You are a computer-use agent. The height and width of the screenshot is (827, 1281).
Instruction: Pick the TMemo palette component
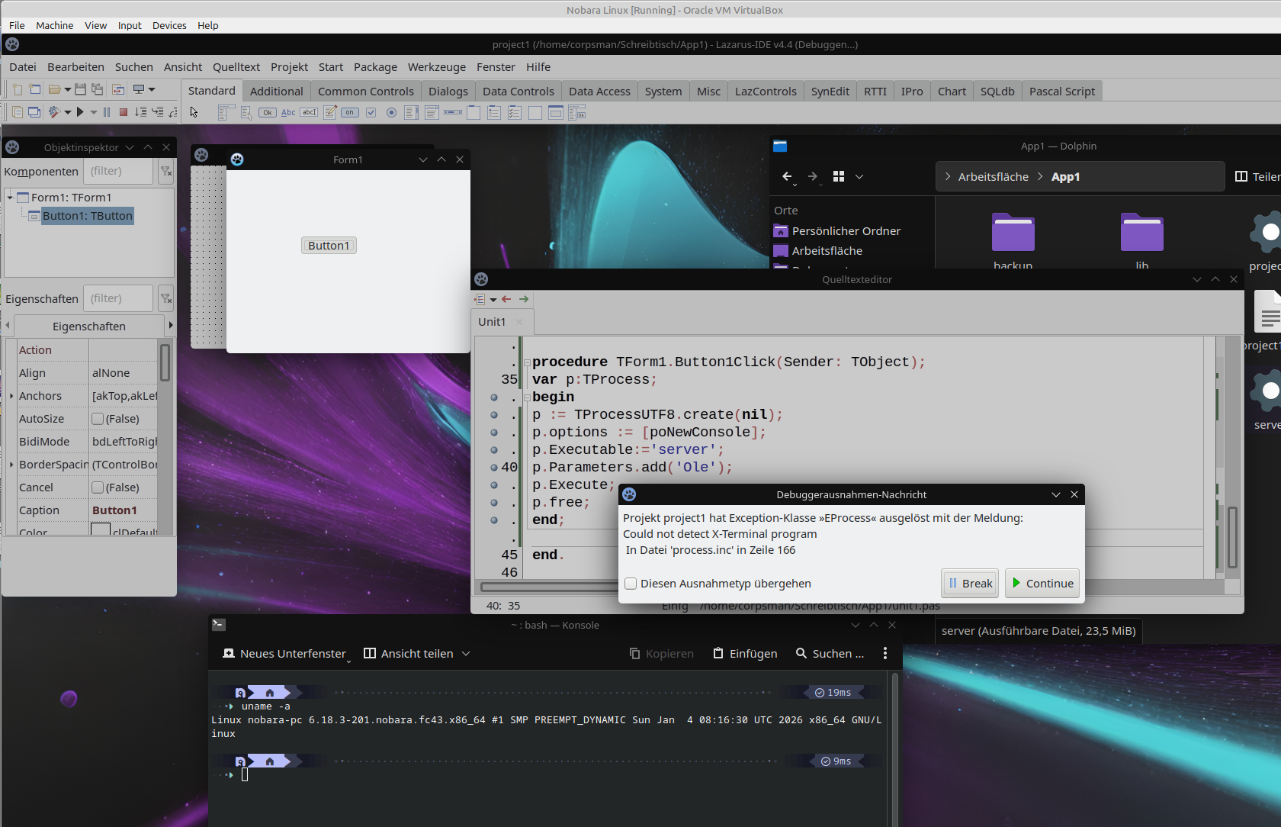tap(330, 113)
